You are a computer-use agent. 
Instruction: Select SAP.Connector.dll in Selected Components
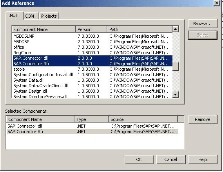pos(92,126)
